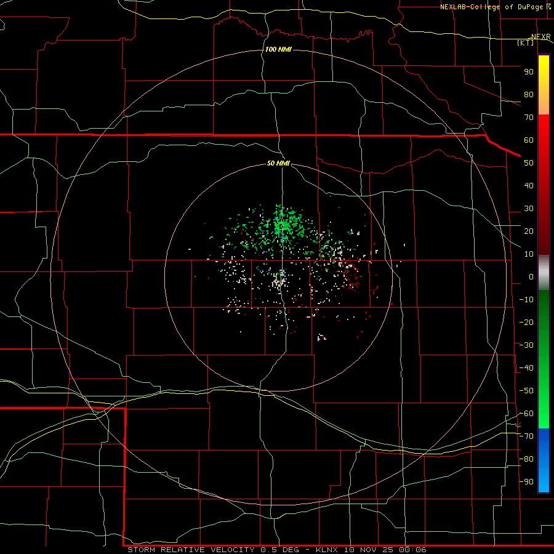Image resolution: width=554 pixels, height=554 pixels.
Task: Click the 0 knot scale label
Action: tap(531, 277)
